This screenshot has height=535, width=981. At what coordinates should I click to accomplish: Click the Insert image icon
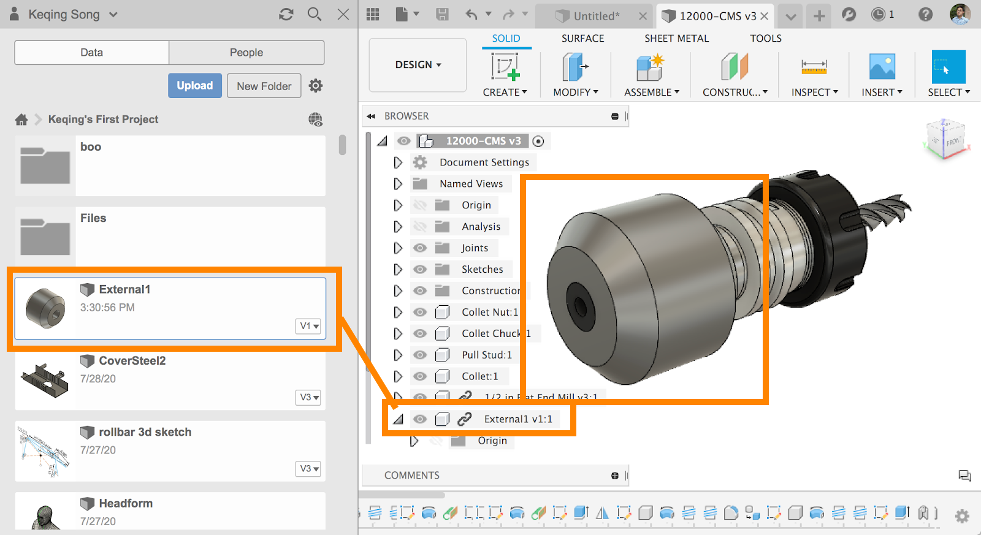(882, 67)
